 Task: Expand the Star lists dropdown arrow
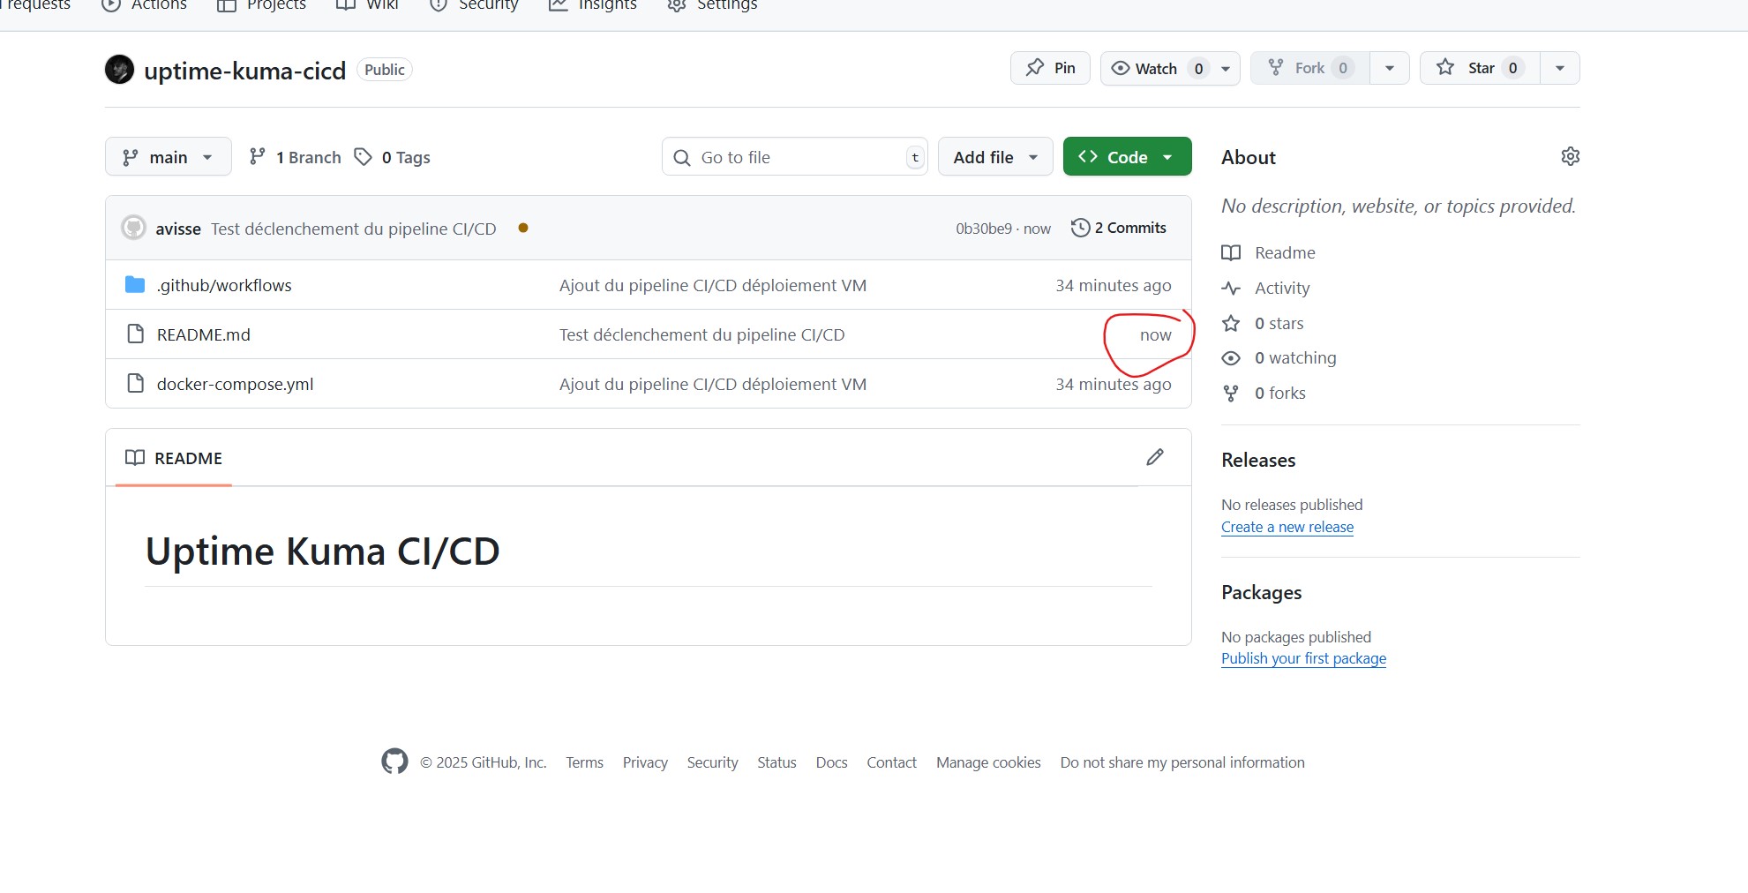click(x=1559, y=68)
